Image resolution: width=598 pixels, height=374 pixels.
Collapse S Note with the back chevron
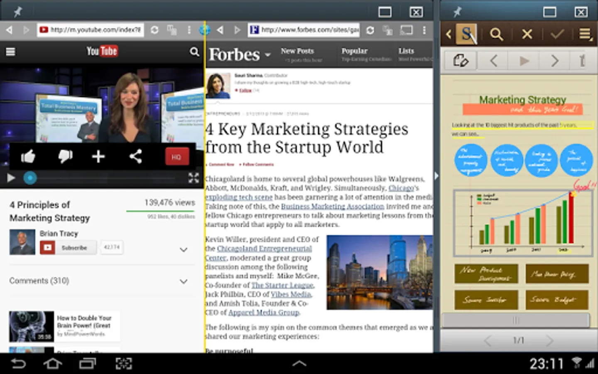448,34
